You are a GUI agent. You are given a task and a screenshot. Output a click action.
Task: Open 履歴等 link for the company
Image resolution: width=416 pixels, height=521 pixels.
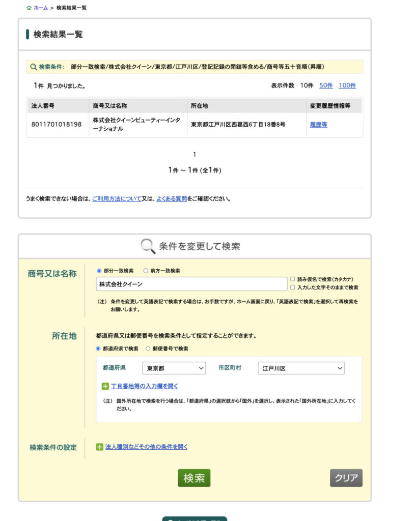click(x=318, y=125)
